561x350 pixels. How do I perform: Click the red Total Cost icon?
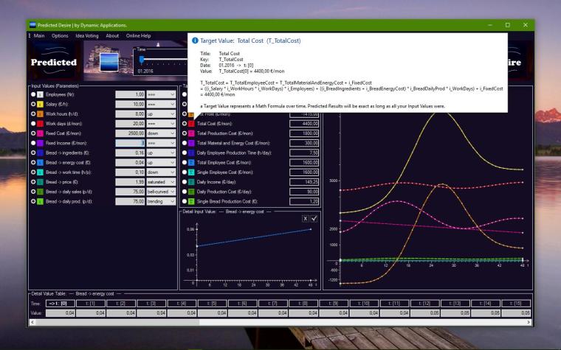(191, 124)
